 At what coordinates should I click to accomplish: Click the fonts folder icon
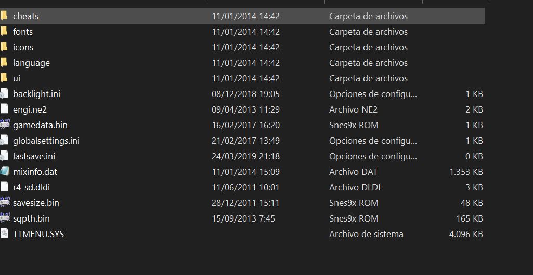(x=4, y=31)
